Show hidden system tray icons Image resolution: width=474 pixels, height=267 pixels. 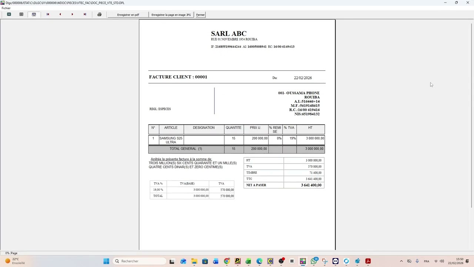[401, 261]
